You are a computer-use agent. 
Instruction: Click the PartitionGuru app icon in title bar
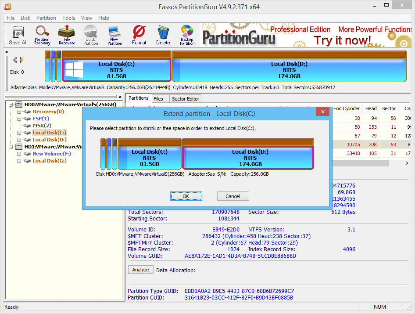tap(8, 6)
